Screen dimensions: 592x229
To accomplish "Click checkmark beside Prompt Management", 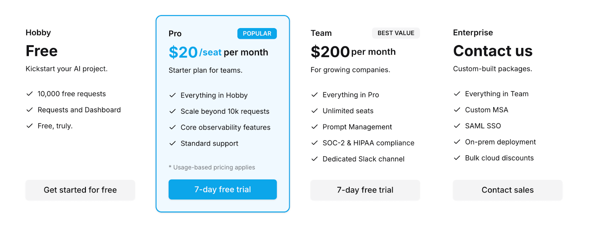I will click(314, 127).
